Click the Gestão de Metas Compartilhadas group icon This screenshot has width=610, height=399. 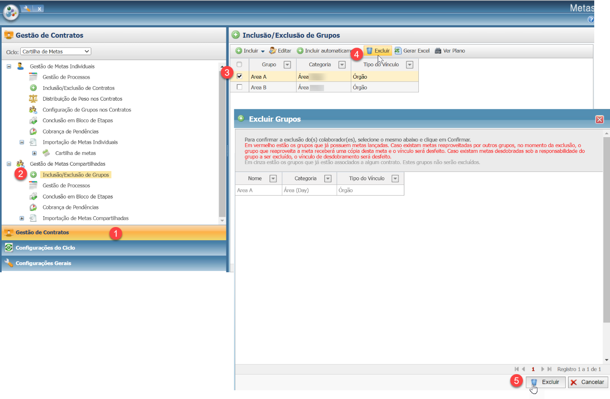pyautogui.click(x=20, y=164)
